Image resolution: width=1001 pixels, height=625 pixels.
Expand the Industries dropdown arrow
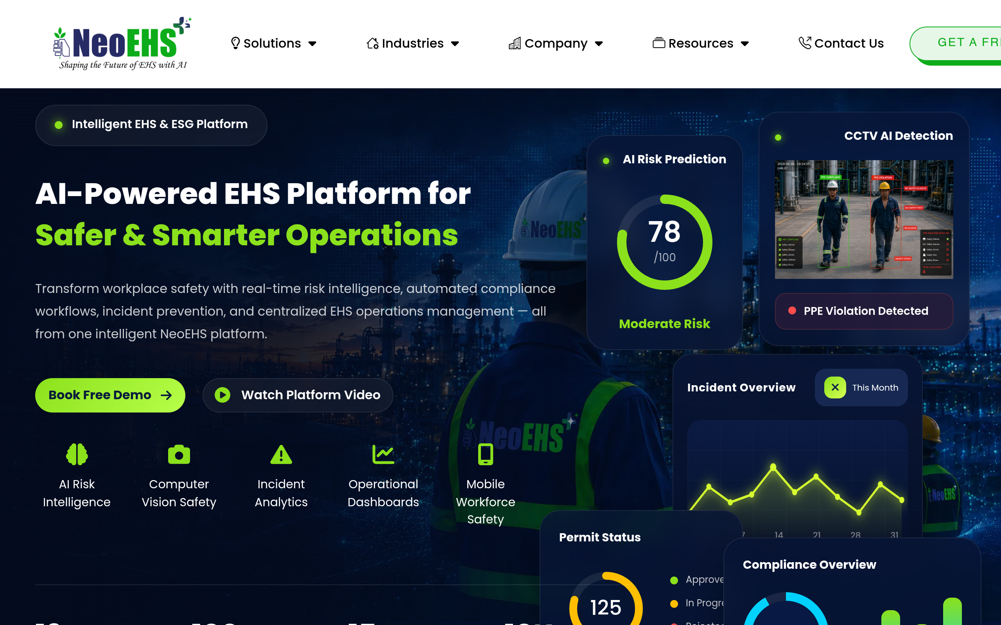coord(455,44)
